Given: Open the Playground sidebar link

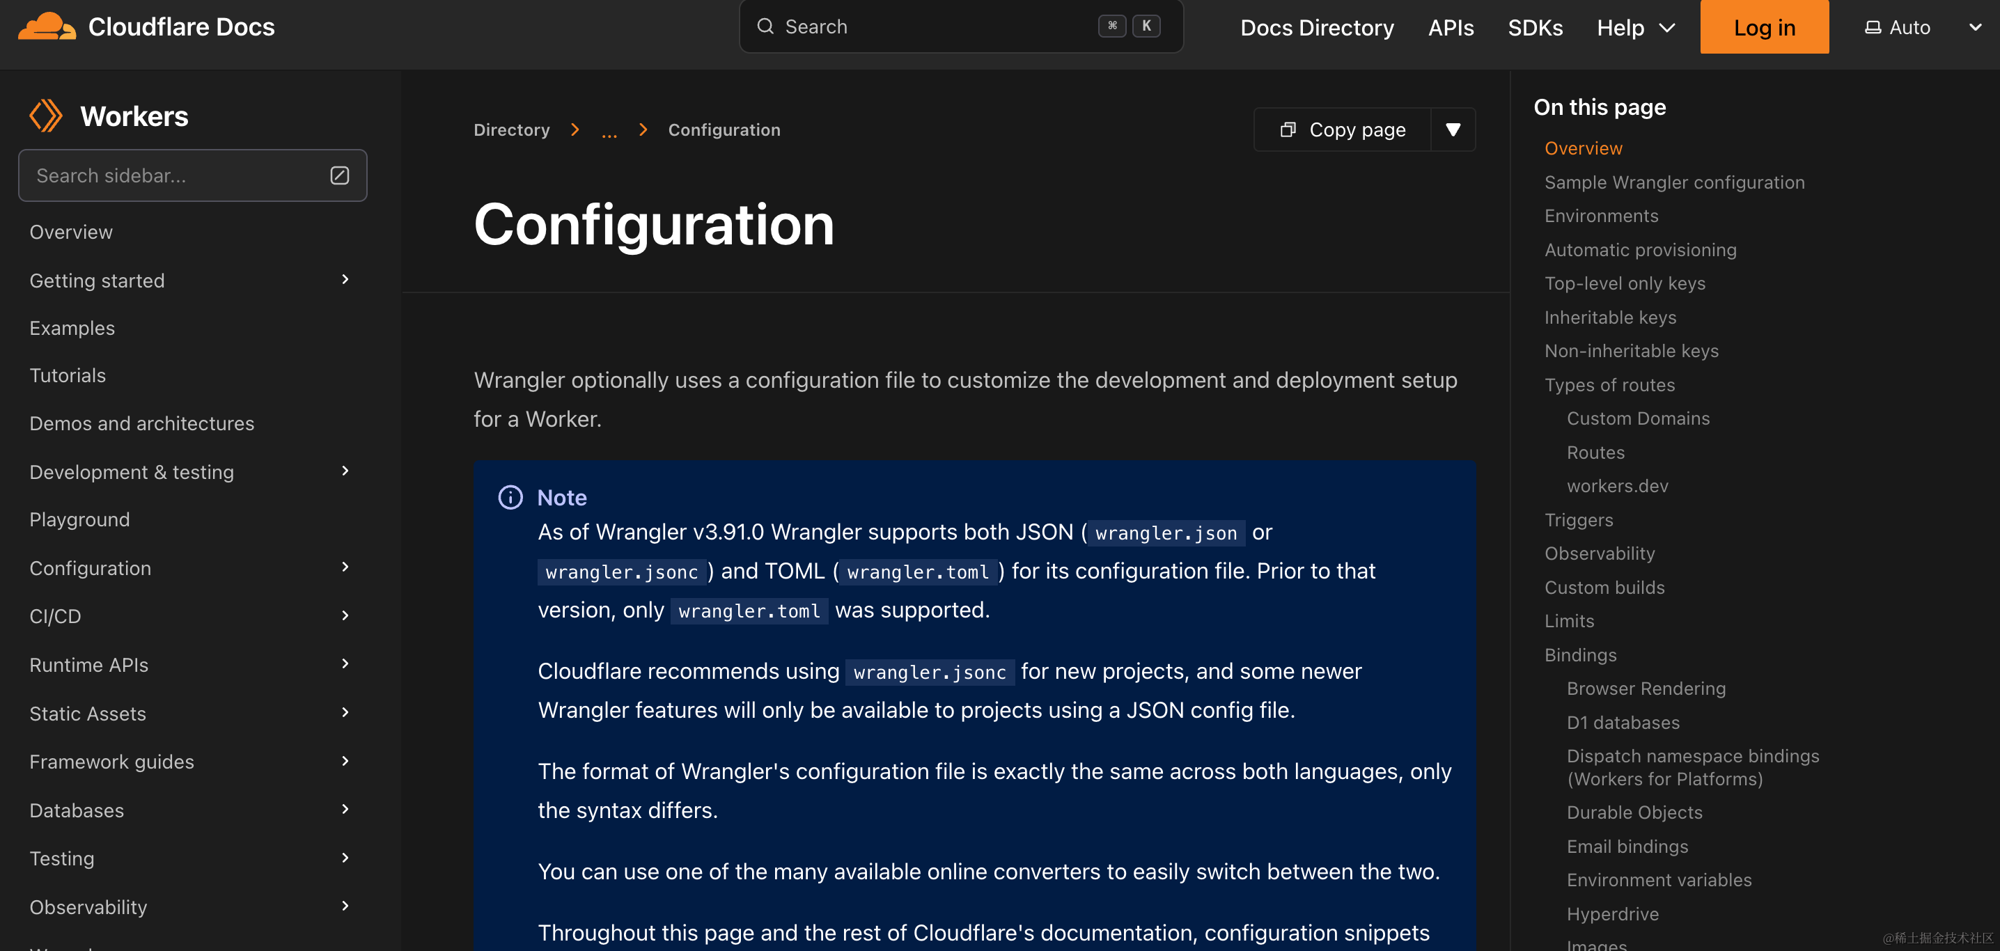Looking at the screenshot, I should (x=79, y=519).
